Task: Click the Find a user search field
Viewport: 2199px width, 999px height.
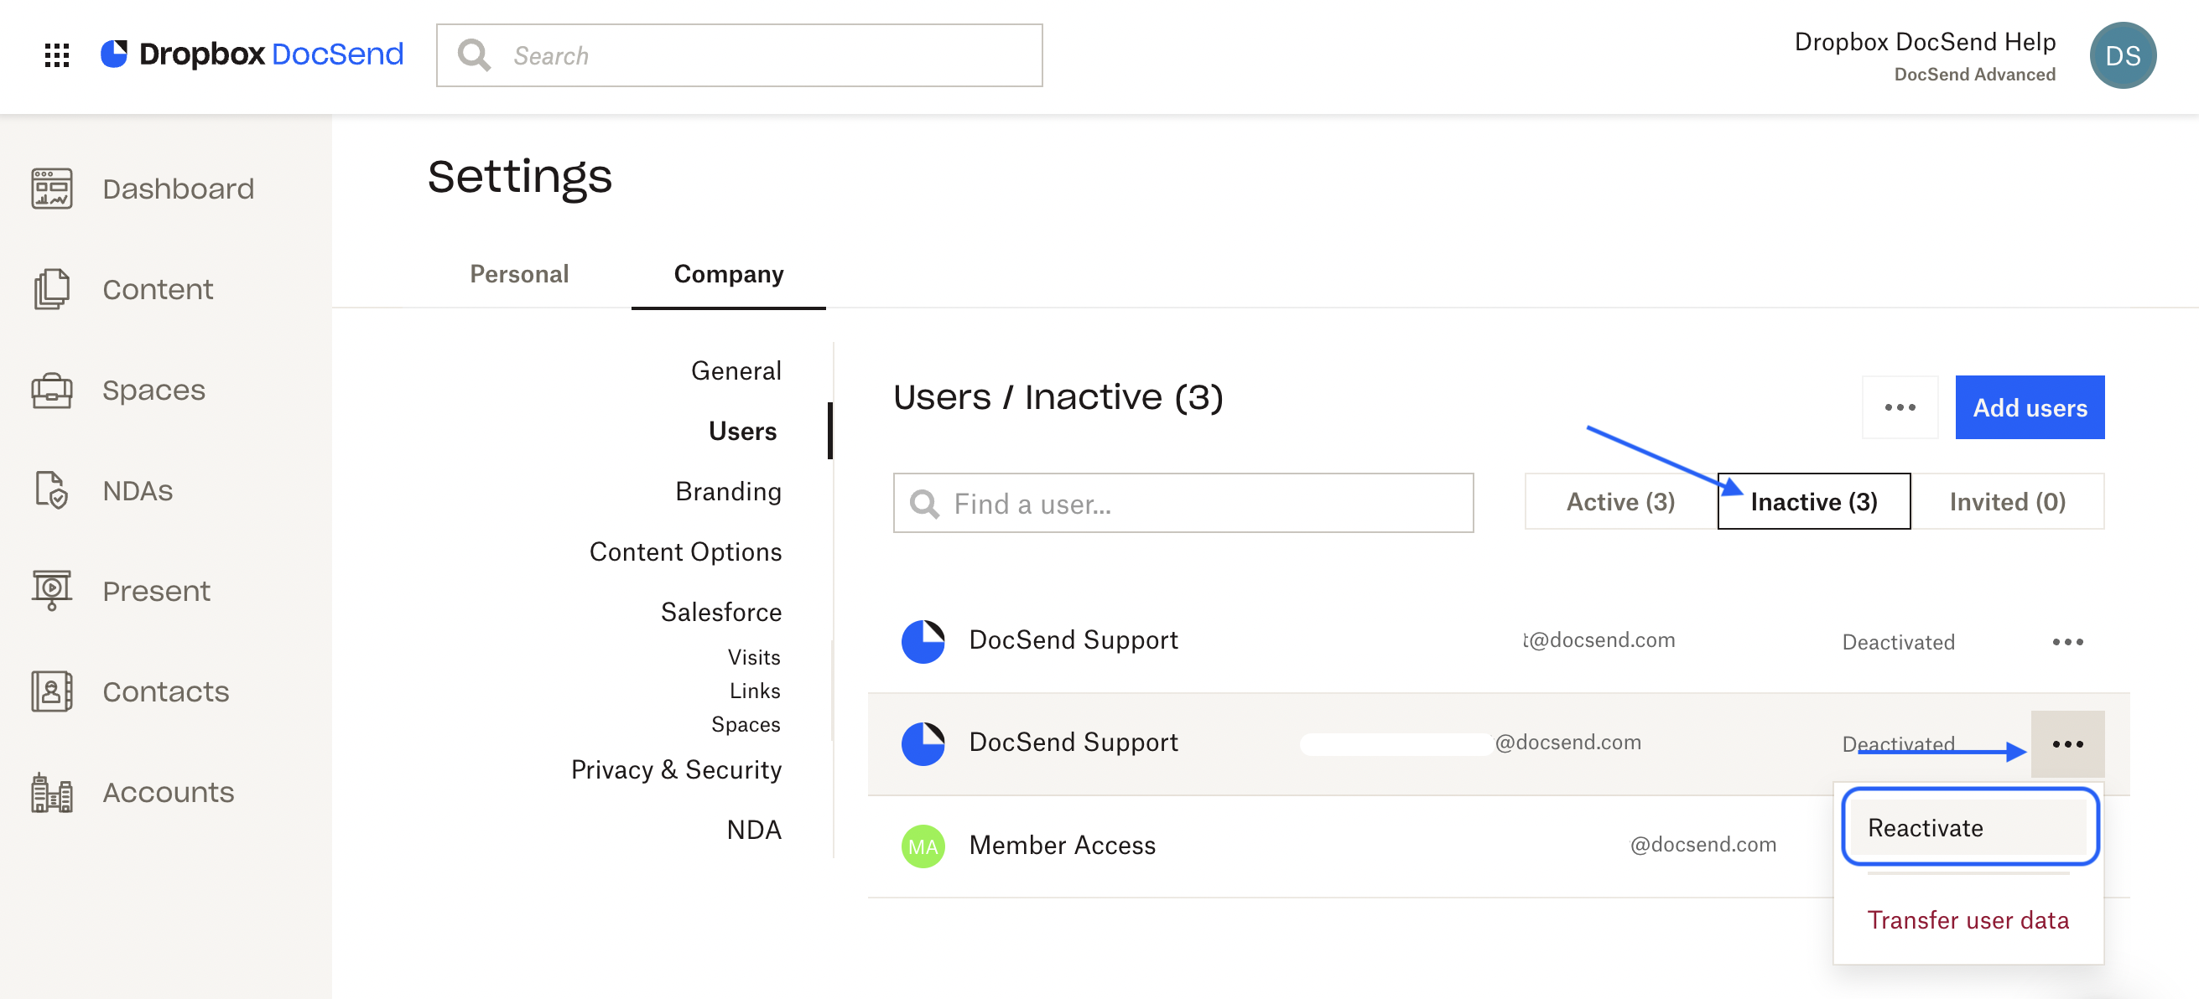Action: (1183, 504)
